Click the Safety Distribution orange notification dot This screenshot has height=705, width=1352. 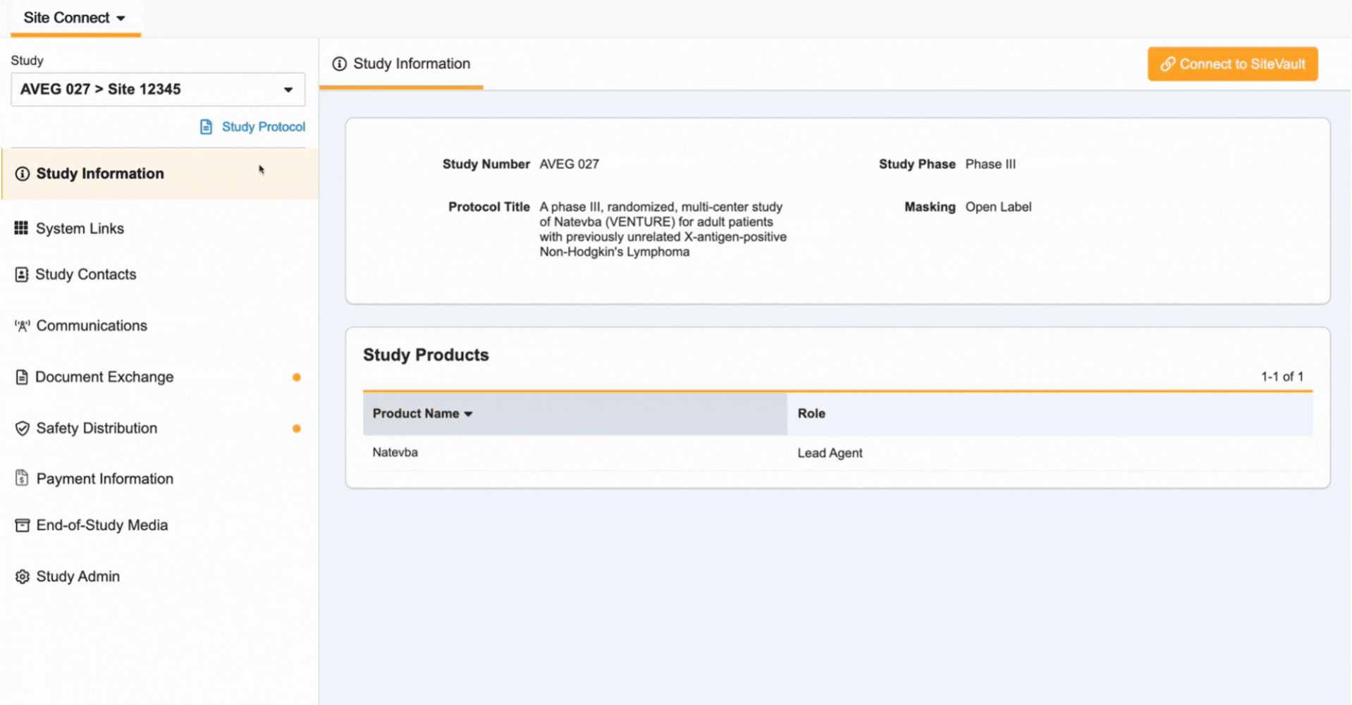click(297, 429)
